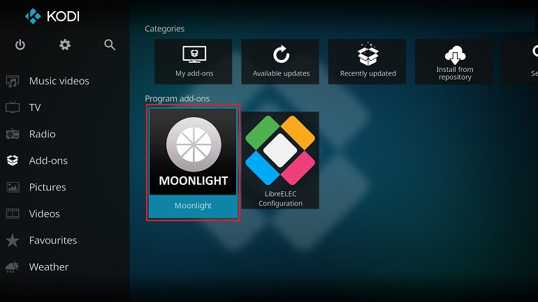The image size is (538, 302).
Task: Open settings via the gear icon
Action: [x=65, y=45]
